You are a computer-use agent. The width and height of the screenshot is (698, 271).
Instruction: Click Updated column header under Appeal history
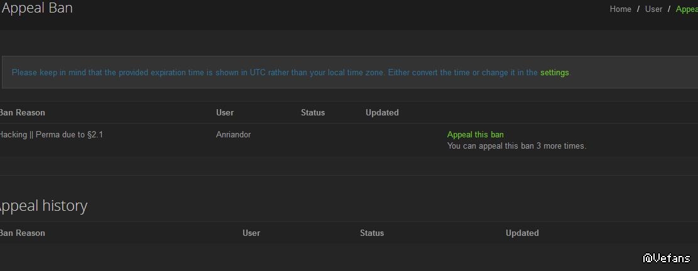pyautogui.click(x=522, y=233)
